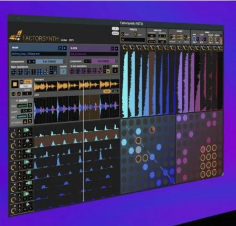Click the preset name field
The image size is (236, 226).
133,40
